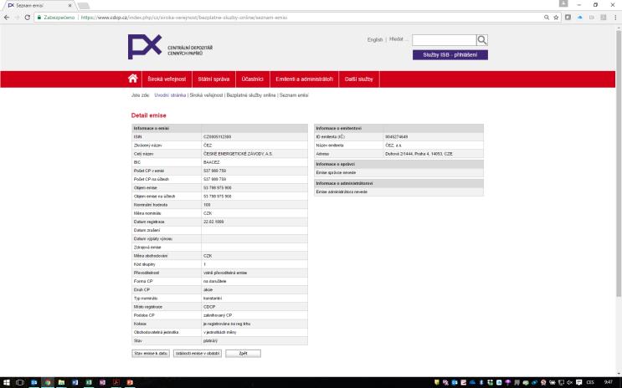Click Druh CP value akcie
The width and height of the screenshot is (622, 388).
[208, 289]
